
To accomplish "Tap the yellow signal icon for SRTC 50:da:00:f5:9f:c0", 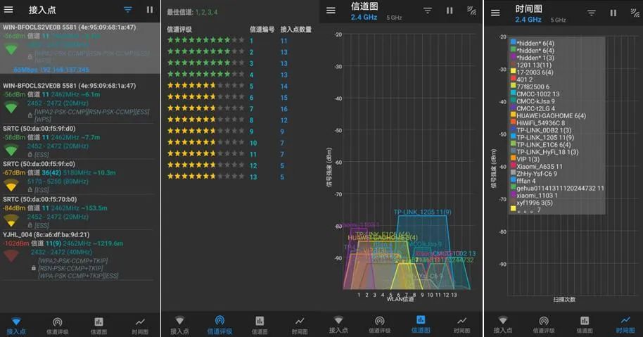I will 11,185.
